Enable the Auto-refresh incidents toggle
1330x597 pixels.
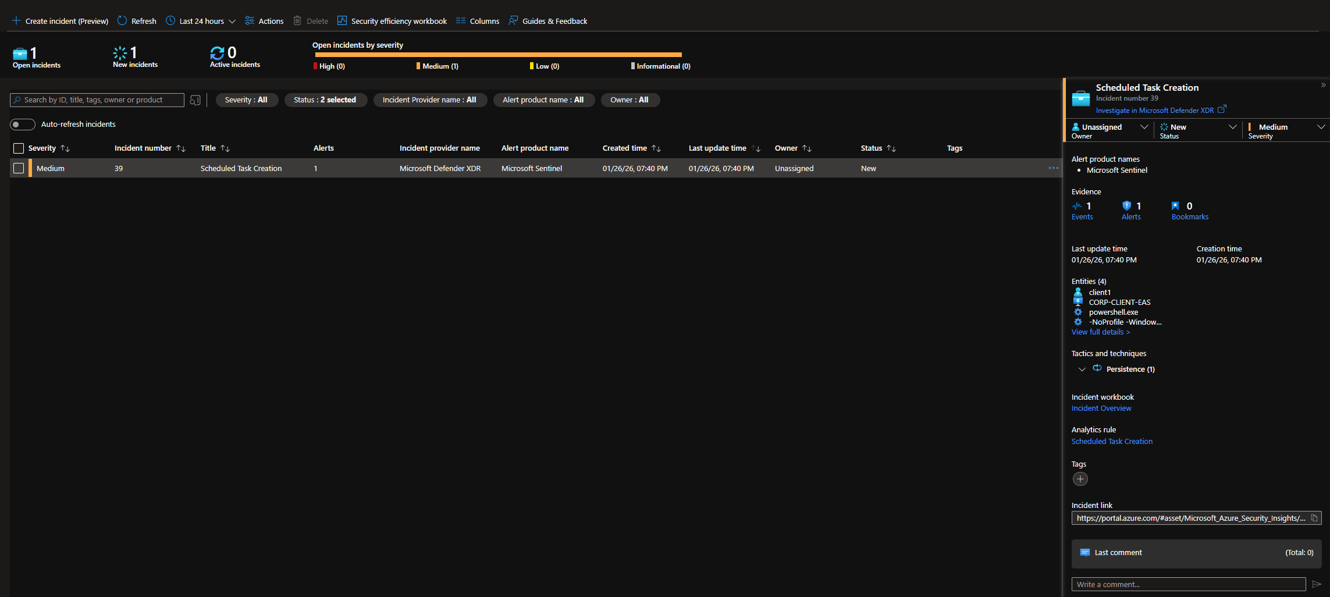click(23, 125)
